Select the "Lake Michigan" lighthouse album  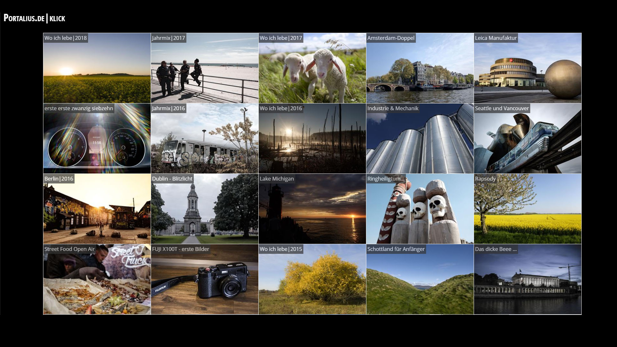pyautogui.click(x=312, y=209)
